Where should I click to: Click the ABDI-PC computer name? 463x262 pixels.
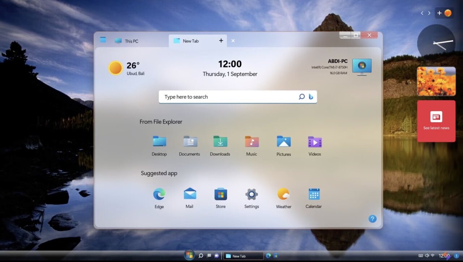click(338, 61)
